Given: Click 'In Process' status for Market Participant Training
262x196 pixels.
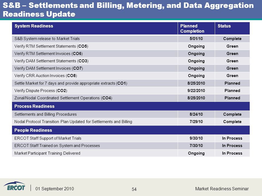Looking at the screenshot, I should (232, 153).
